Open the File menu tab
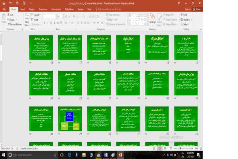Viewport: 238px width, 159px height. 4,8
